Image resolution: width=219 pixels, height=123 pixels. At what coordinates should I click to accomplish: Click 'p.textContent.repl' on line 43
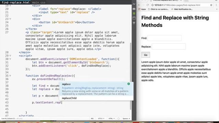[x=47, y=102]
